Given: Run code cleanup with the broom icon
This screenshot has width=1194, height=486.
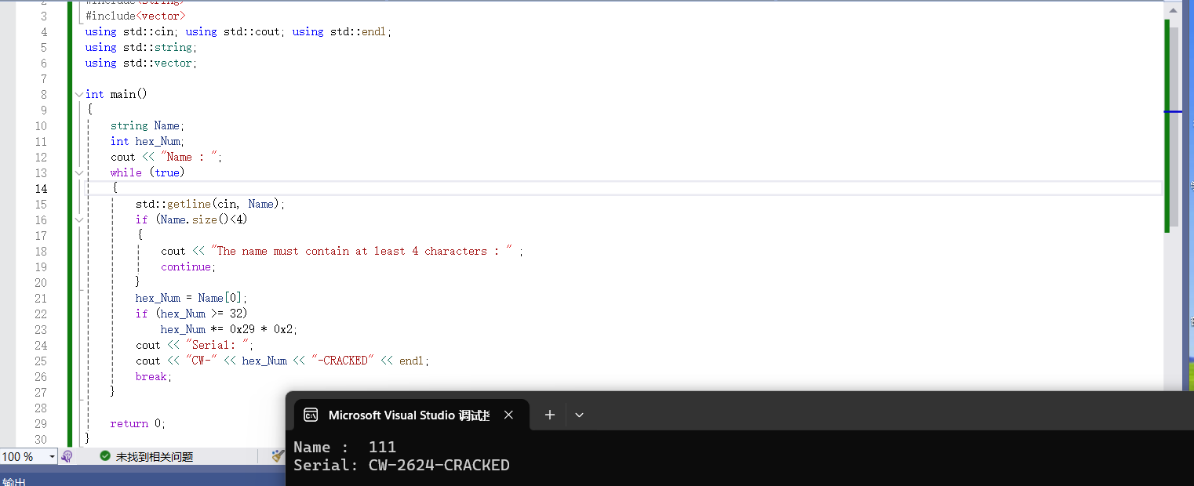Looking at the screenshot, I should [x=277, y=456].
